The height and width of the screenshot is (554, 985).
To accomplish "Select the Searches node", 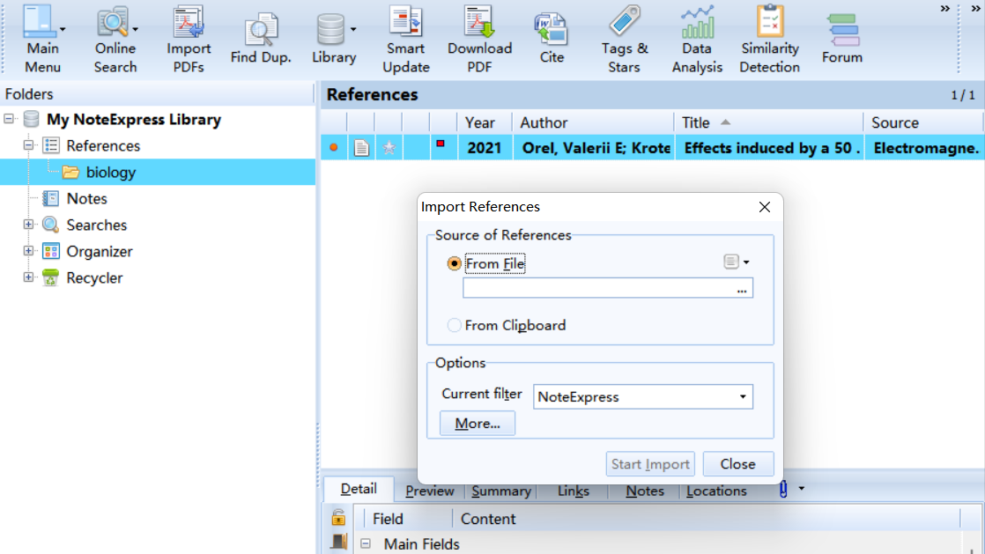I will coord(97,225).
